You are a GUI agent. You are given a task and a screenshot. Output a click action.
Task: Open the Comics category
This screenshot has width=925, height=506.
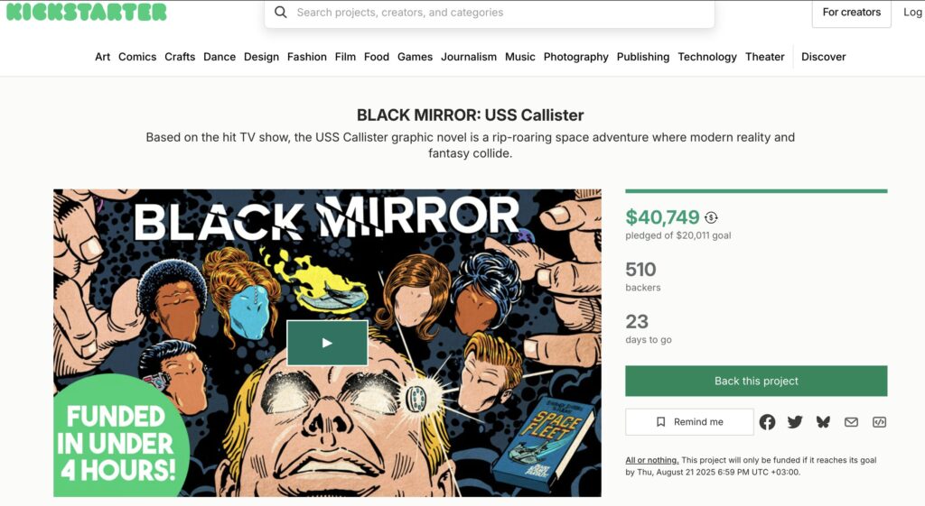pyautogui.click(x=137, y=57)
